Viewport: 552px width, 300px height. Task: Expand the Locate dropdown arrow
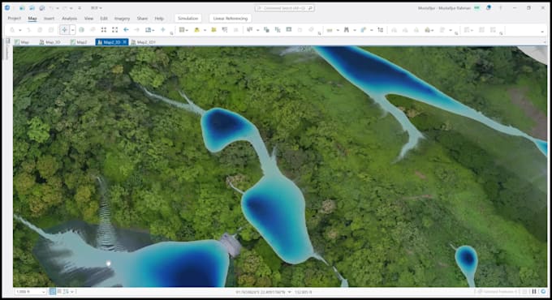355,30
